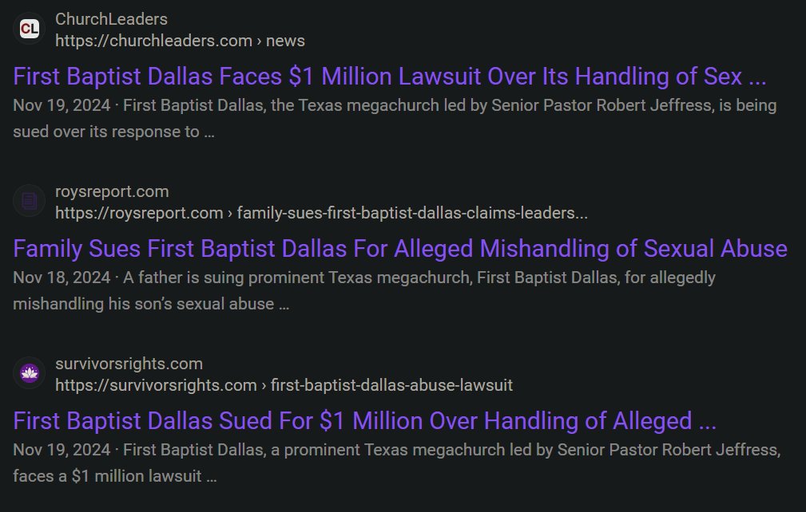806x512 pixels.
Task: Open First Baptist Dallas Sued For $1 Million headline
Action: [364, 421]
